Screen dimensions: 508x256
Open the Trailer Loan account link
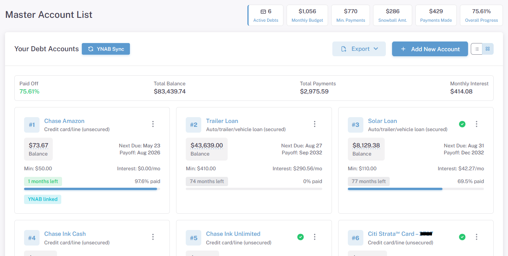(222, 121)
